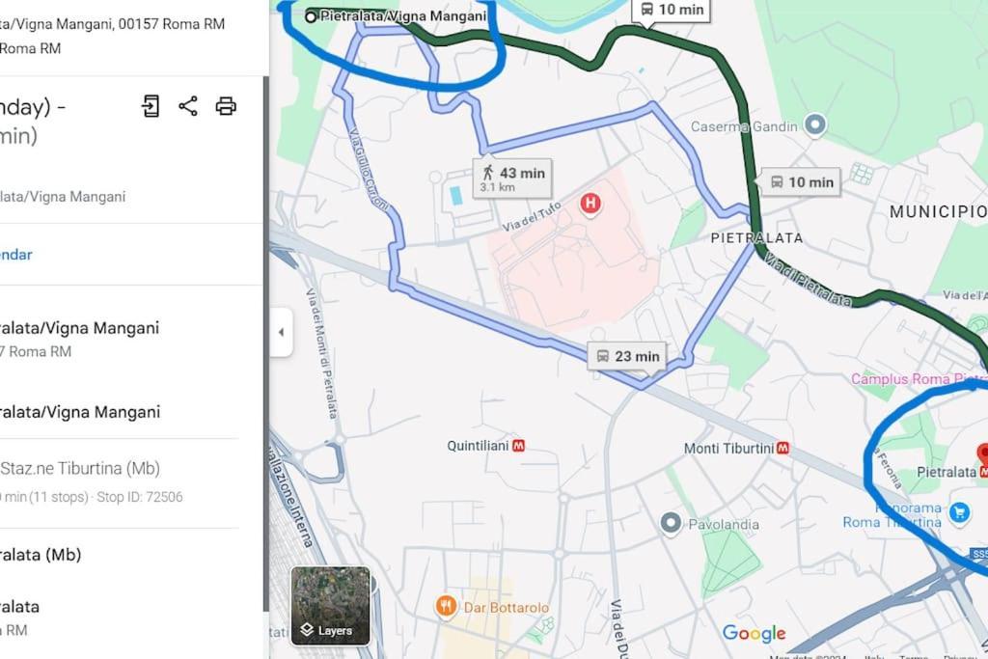Image resolution: width=988 pixels, height=659 pixels.
Task: Click the Pietralata/Vigna Mangani origin point on map
Action: 311,16
